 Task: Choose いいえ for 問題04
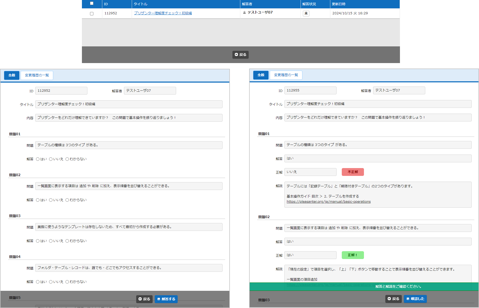51,282
